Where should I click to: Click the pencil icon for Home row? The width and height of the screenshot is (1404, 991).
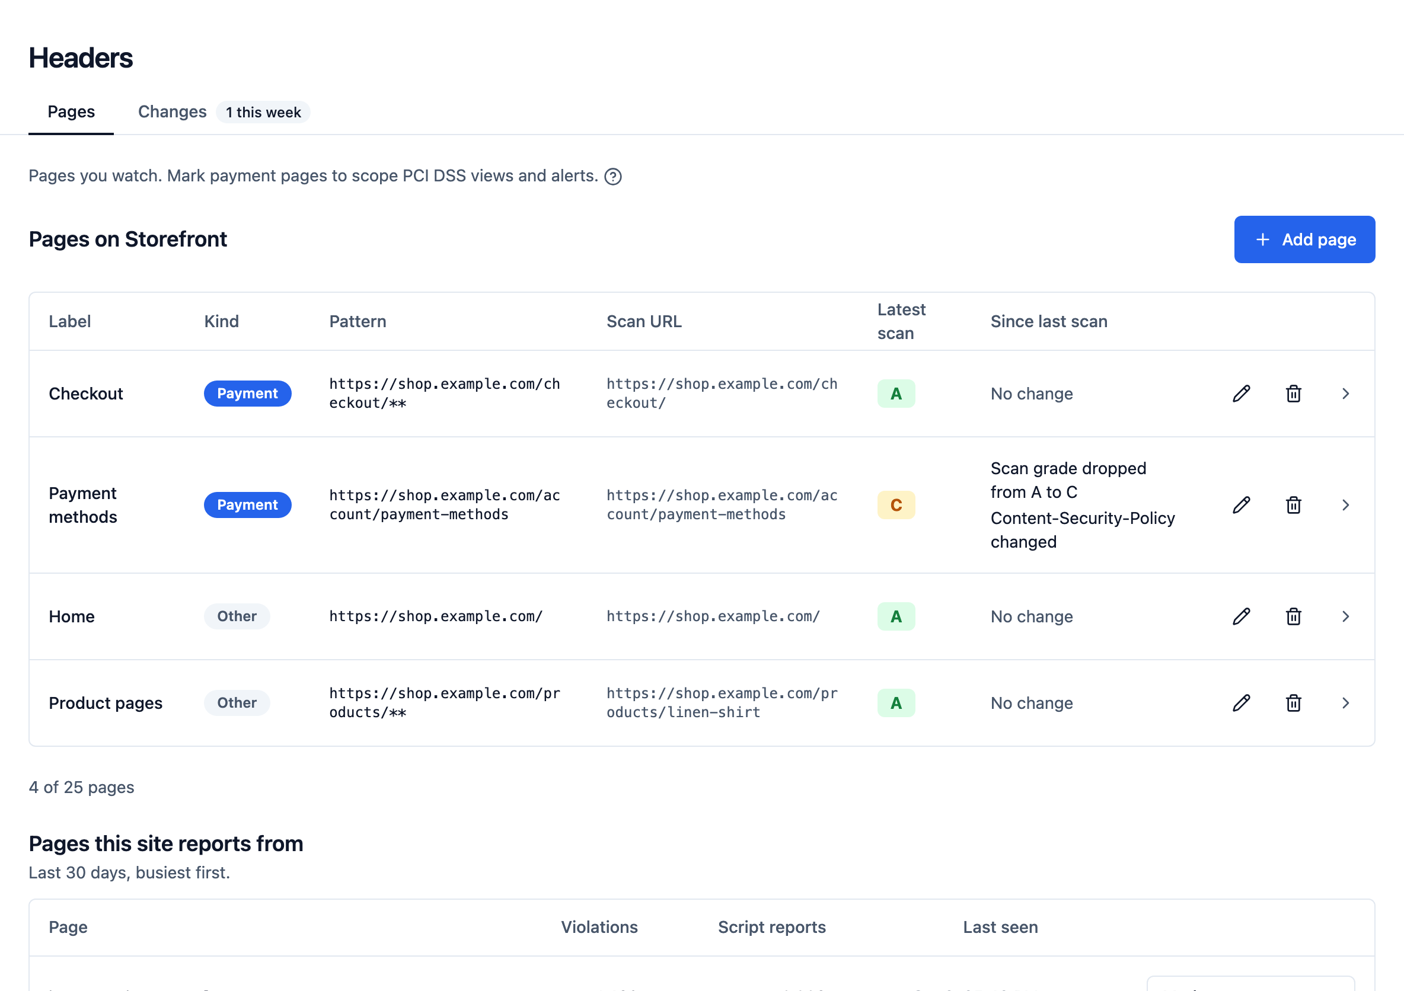[1242, 616]
